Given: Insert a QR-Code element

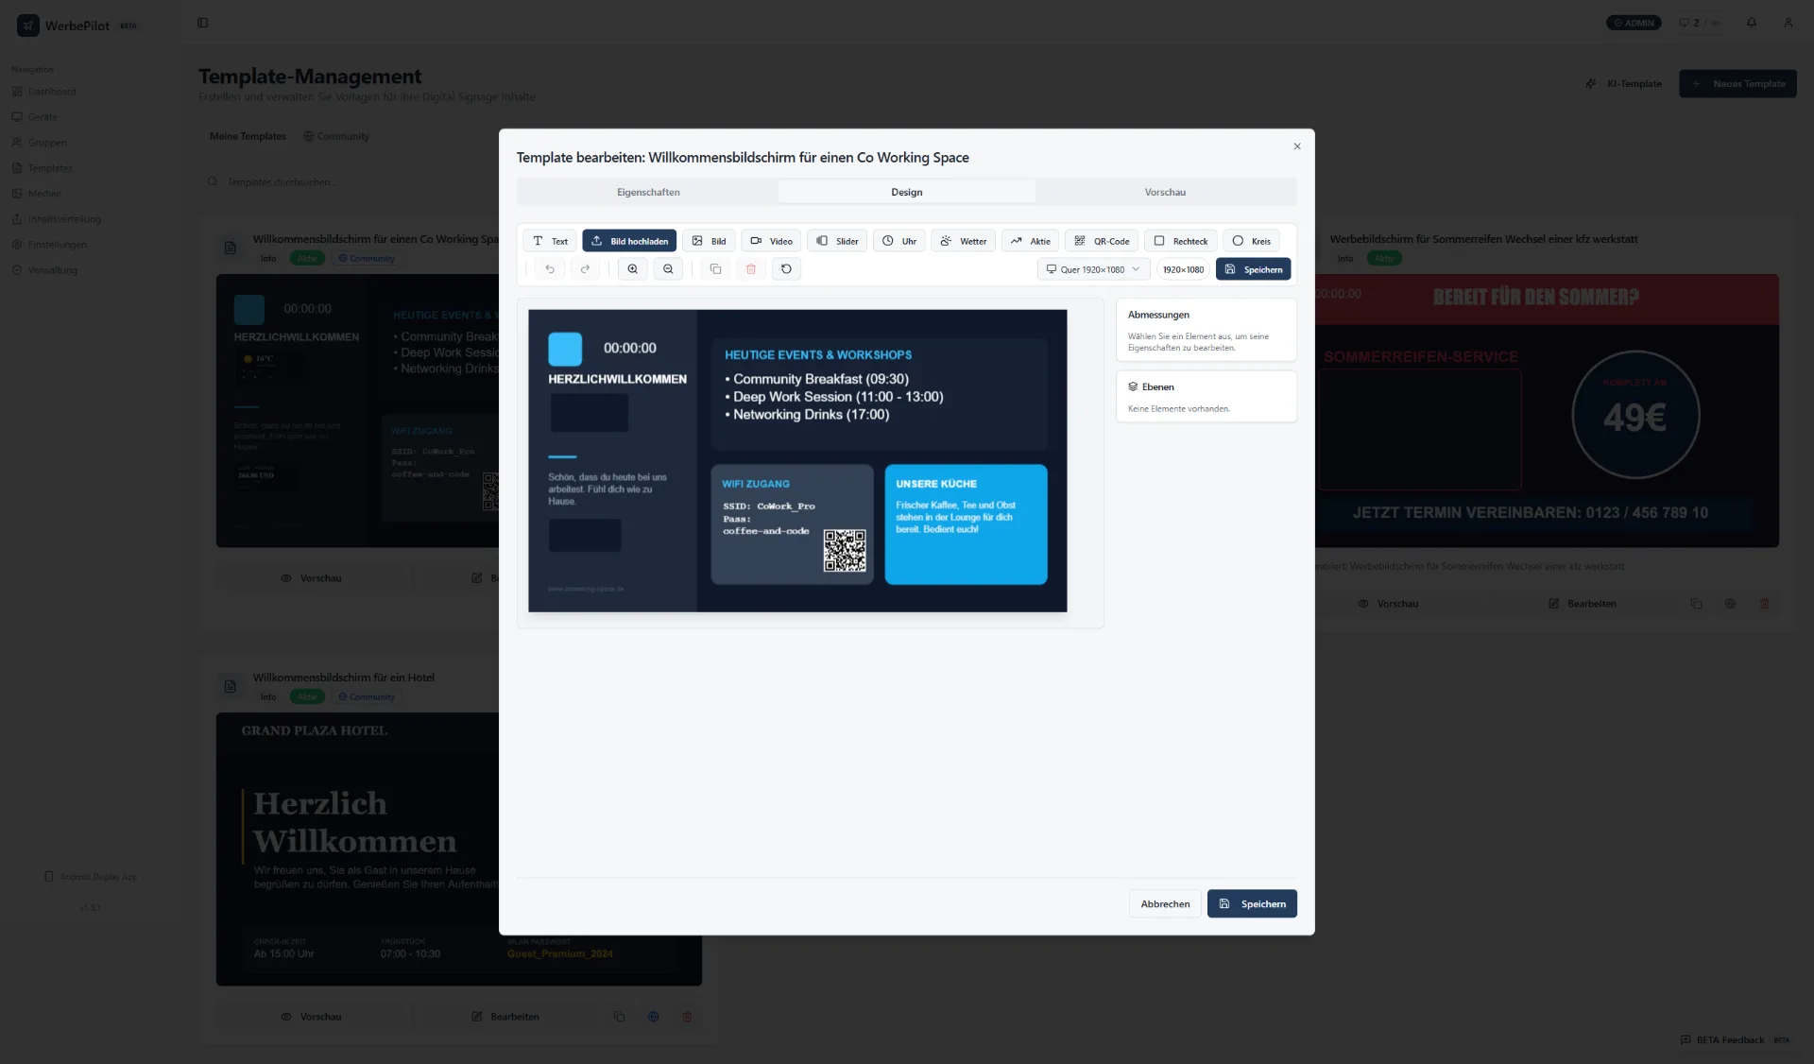Looking at the screenshot, I should (x=1102, y=241).
